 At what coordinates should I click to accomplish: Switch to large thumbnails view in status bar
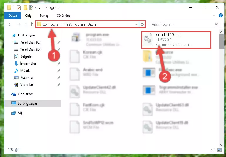click(220, 150)
